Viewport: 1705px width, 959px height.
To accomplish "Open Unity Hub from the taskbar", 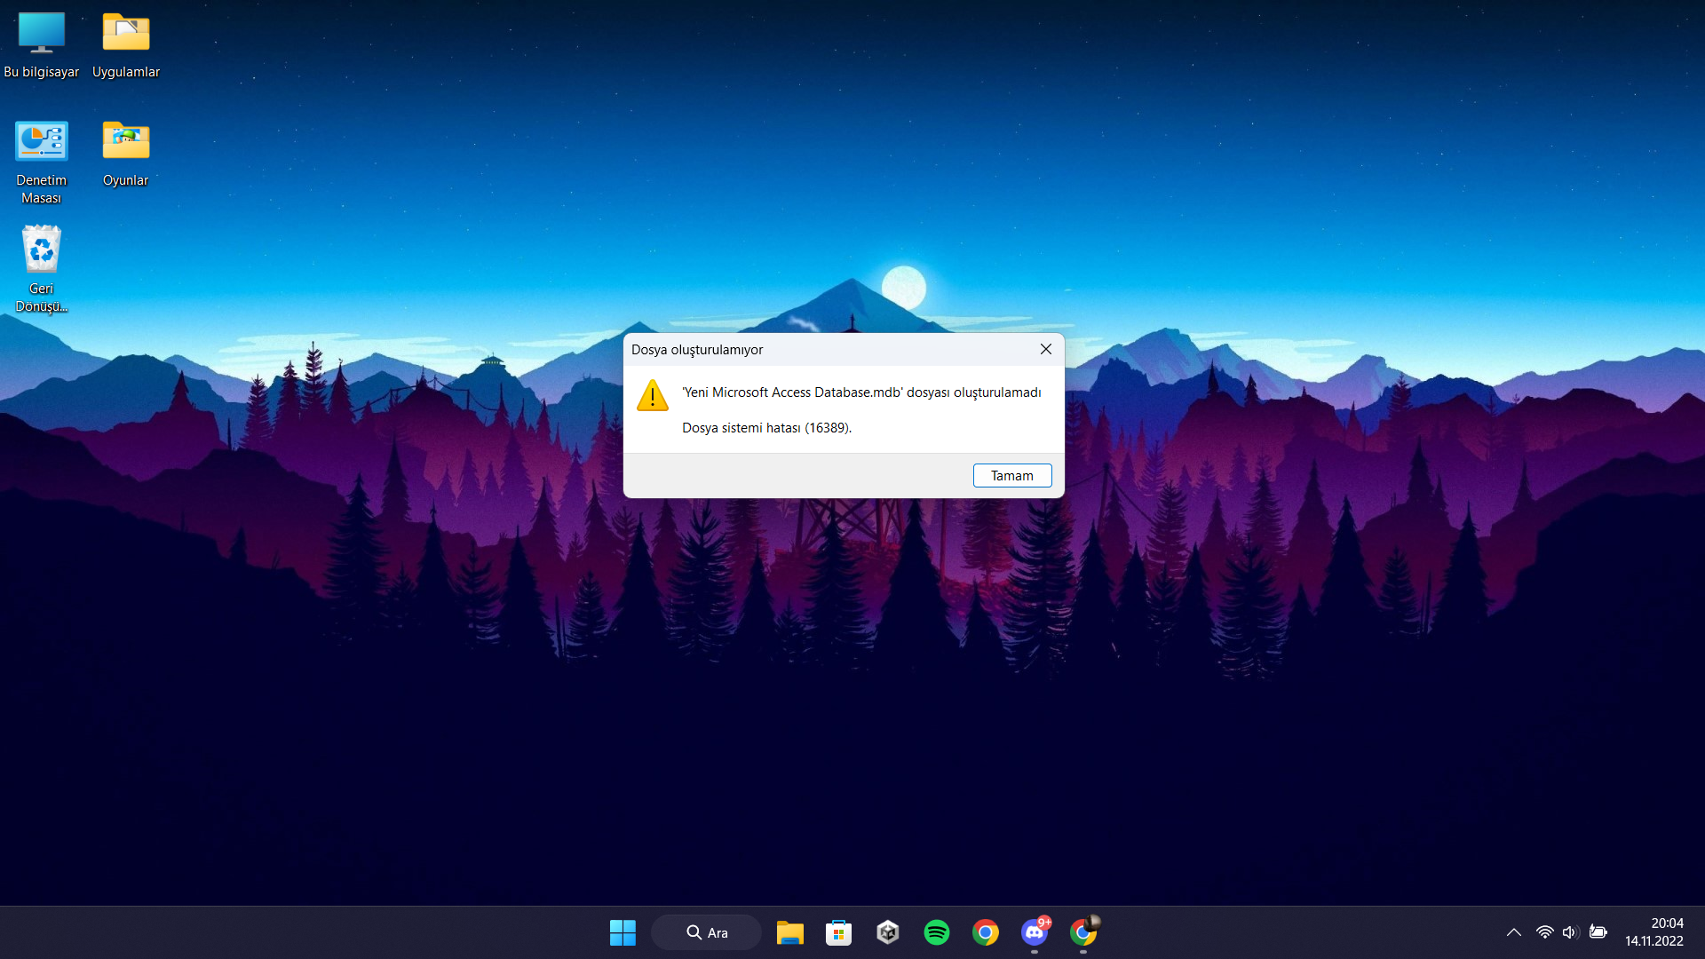I will [x=887, y=932].
